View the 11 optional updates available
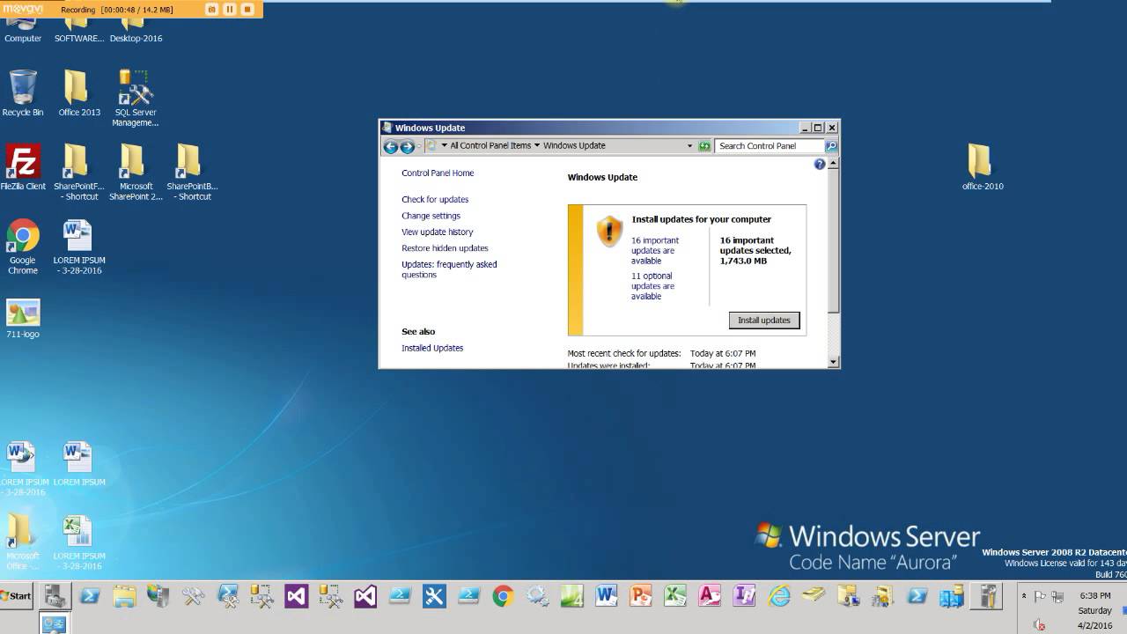The height and width of the screenshot is (634, 1127). (652, 286)
